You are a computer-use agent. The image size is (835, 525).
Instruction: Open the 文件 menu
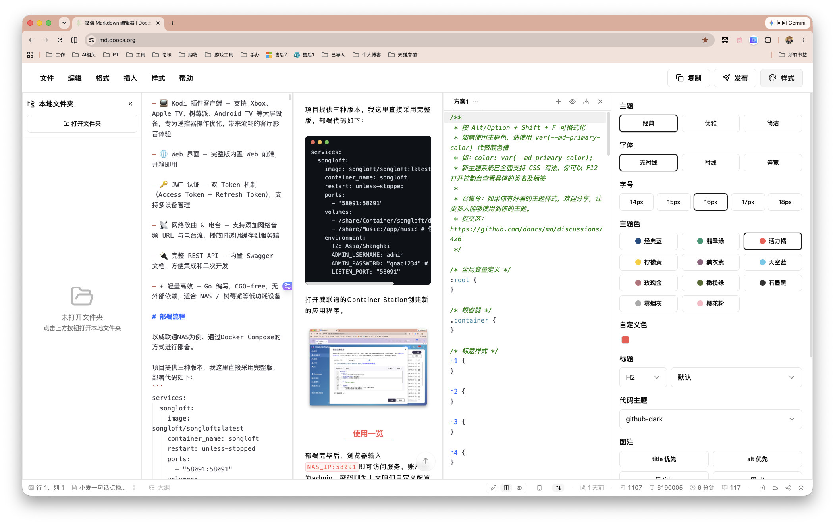[x=47, y=78]
